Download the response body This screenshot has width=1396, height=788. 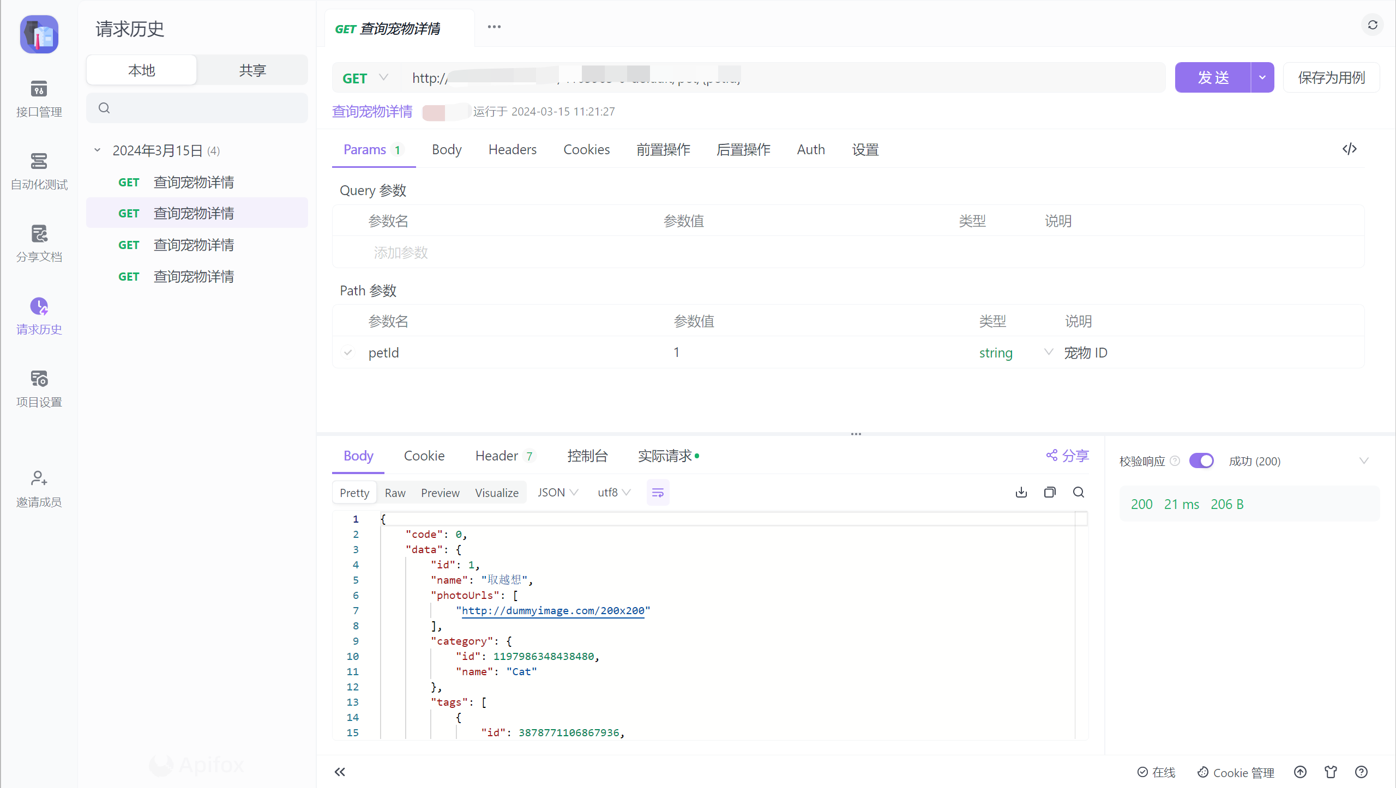[x=1021, y=492]
